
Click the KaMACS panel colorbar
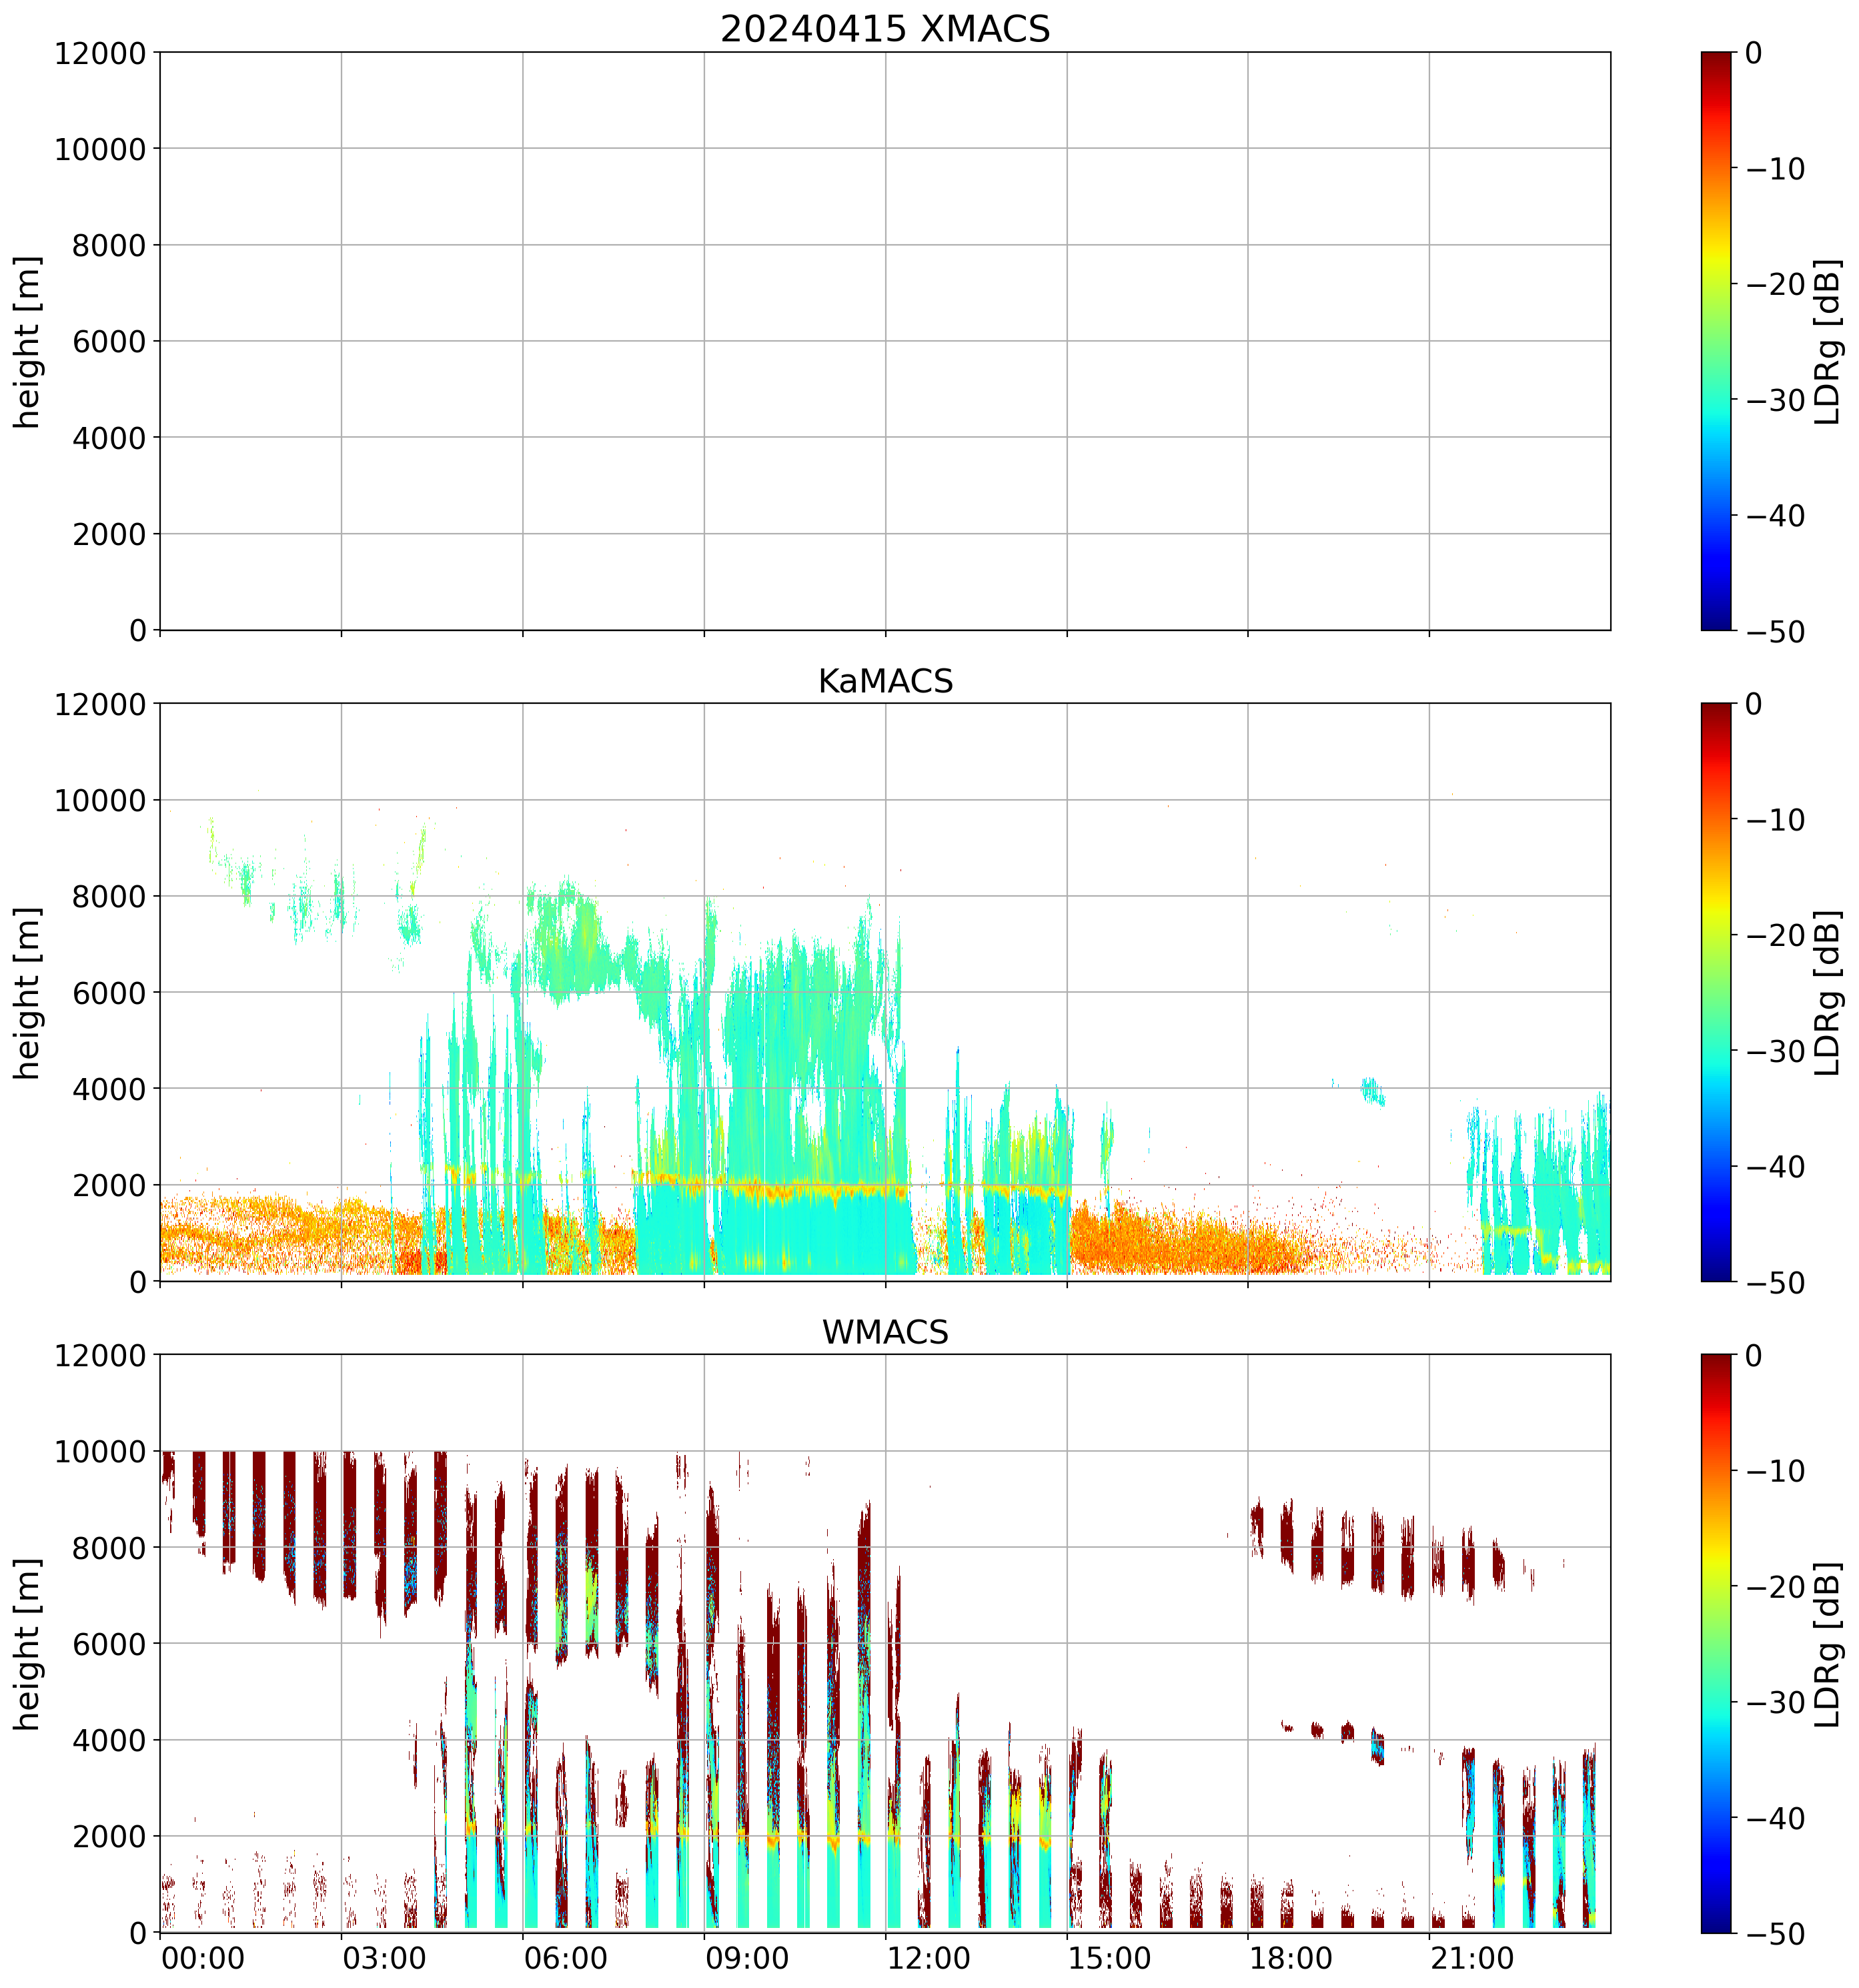click(1715, 991)
